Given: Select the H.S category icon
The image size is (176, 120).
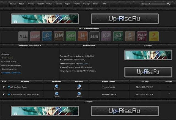Looking at the screenshot, I should coord(95,36).
